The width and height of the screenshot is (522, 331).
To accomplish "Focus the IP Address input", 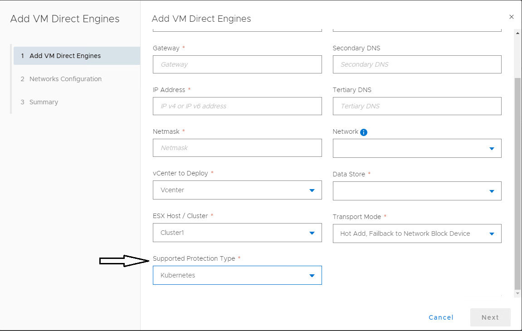I will click(237, 106).
